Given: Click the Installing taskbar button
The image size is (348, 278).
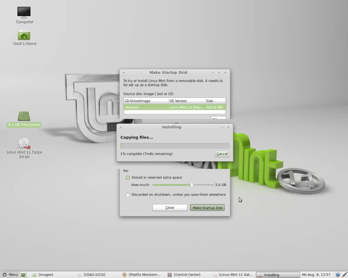Looking at the screenshot, I should click(278, 275).
